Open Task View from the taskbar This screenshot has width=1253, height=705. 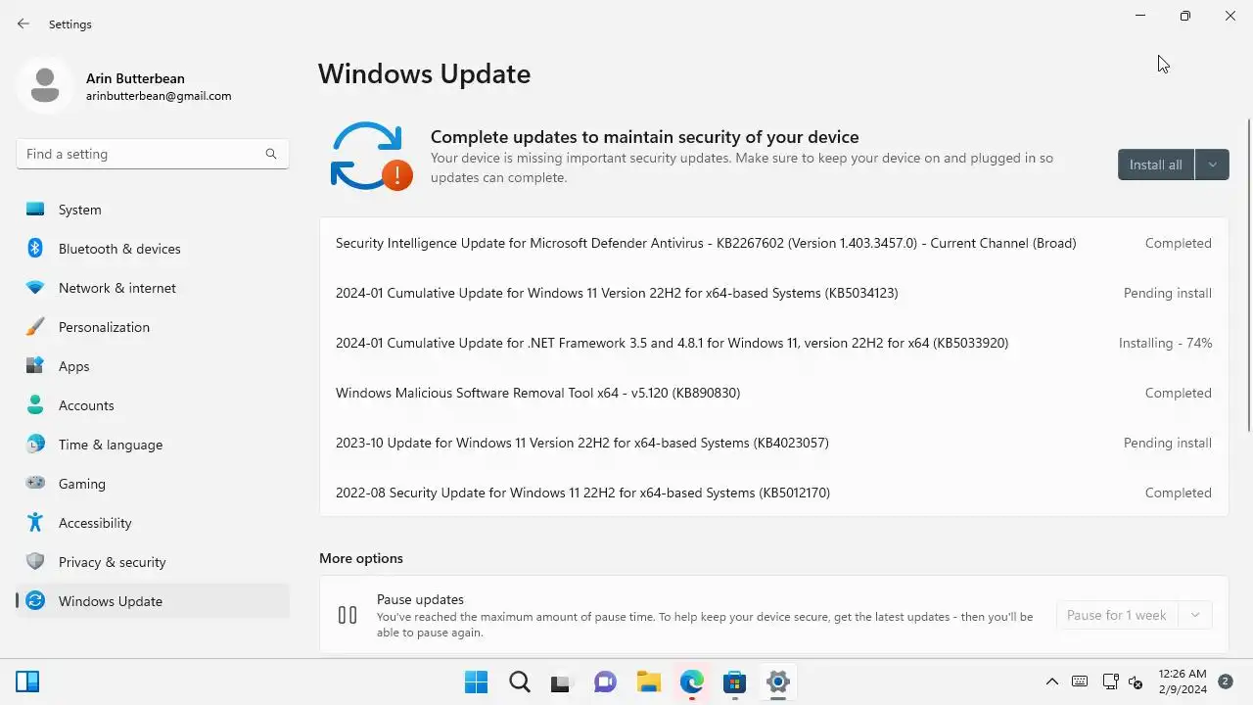560,682
